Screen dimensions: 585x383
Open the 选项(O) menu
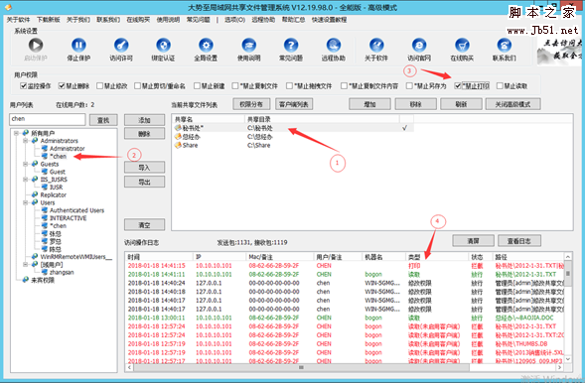click(234, 20)
